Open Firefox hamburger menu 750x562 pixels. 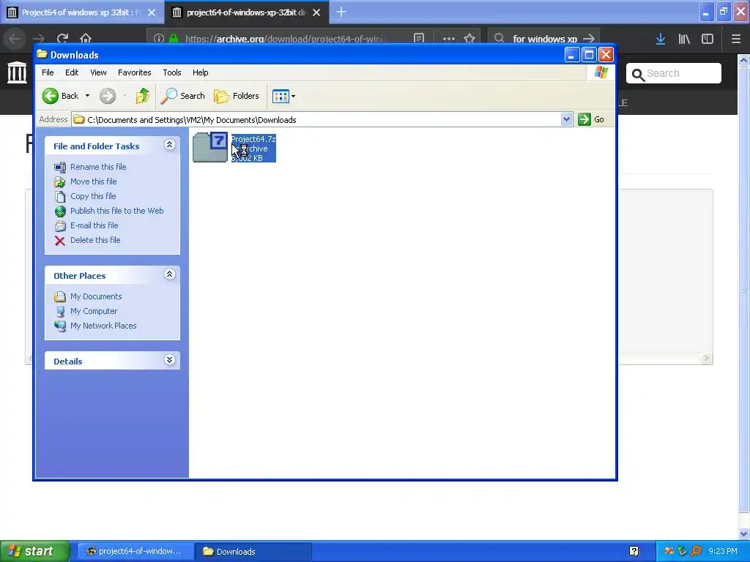click(x=735, y=39)
